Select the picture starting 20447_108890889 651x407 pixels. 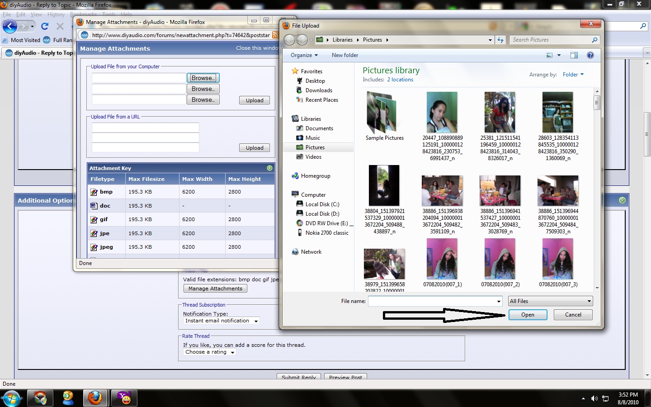(442, 126)
